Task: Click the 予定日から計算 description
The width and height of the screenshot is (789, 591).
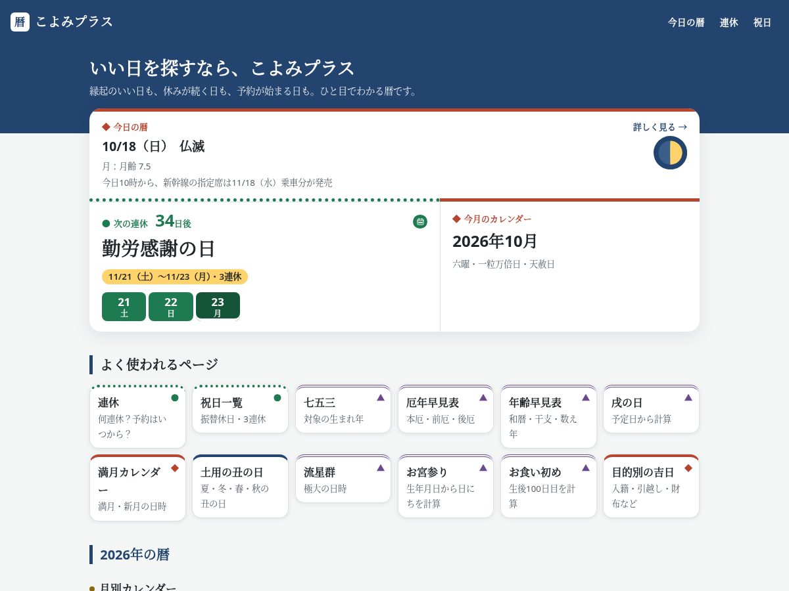Action: pyautogui.click(x=642, y=419)
